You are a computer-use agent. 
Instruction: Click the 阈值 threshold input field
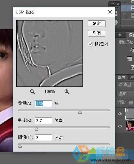[43, 137]
